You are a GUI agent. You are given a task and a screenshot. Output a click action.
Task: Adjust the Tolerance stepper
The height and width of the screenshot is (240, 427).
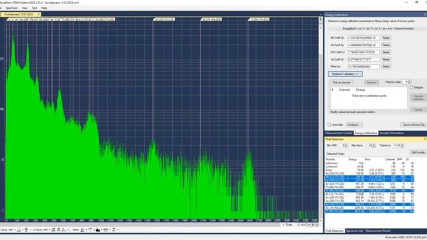click(402, 145)
